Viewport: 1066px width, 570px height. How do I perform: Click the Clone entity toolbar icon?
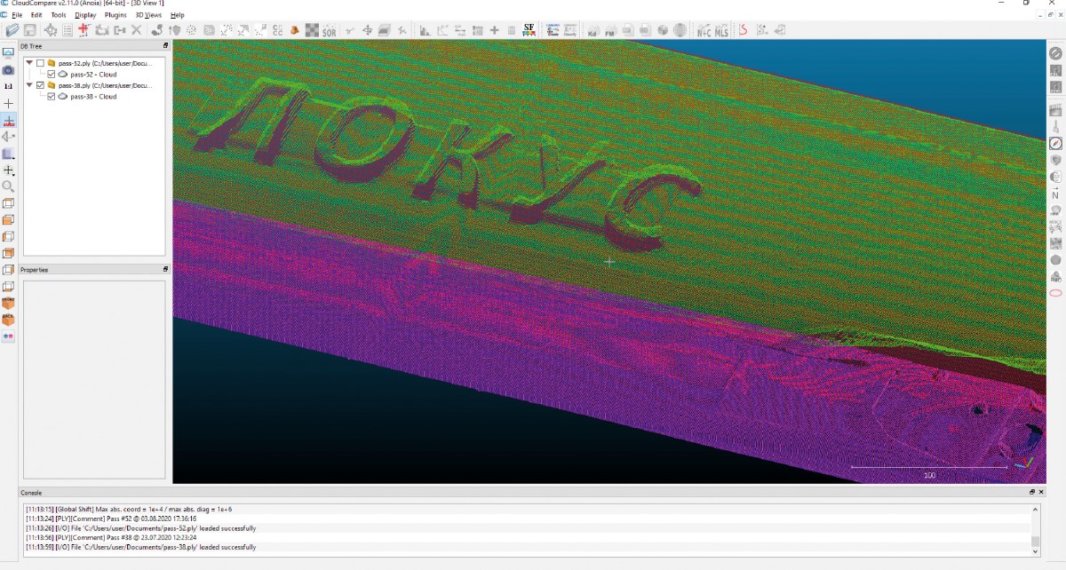pos(102,30)
